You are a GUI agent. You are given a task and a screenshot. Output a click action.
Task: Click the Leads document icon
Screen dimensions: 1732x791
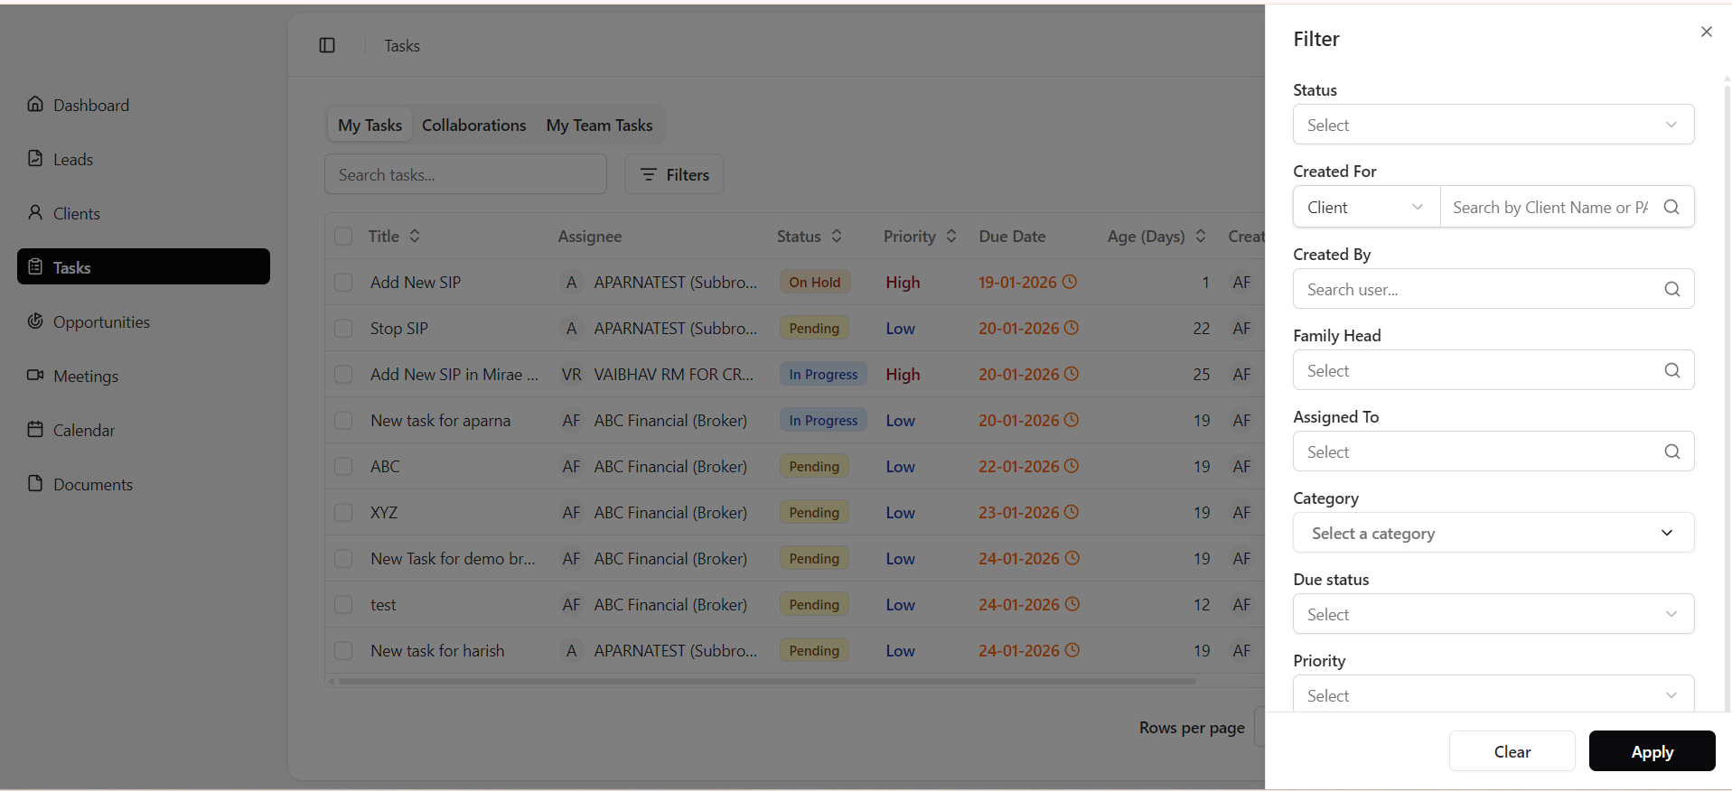coord(35,158)
